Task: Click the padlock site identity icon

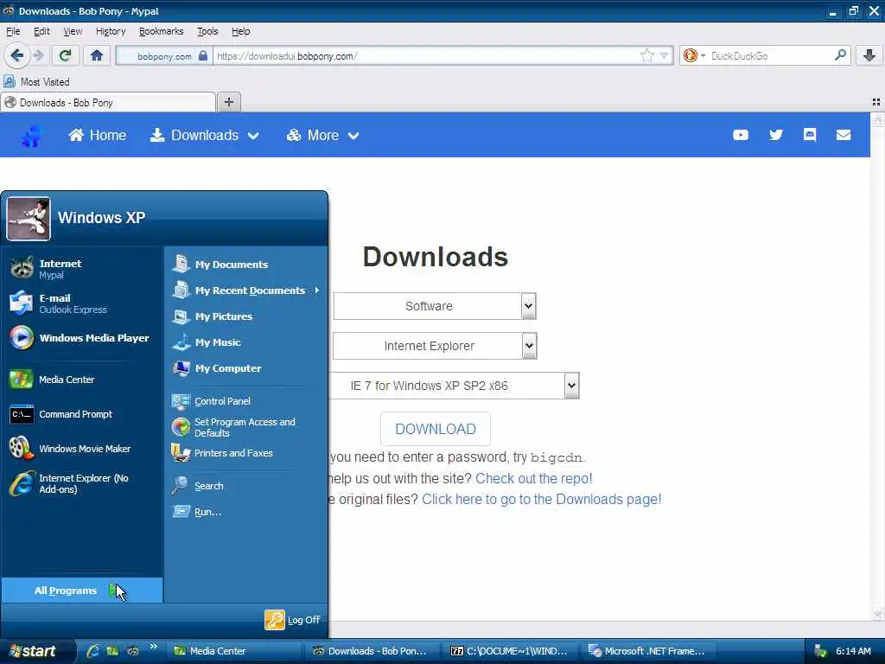Action: tap(203, 55)
